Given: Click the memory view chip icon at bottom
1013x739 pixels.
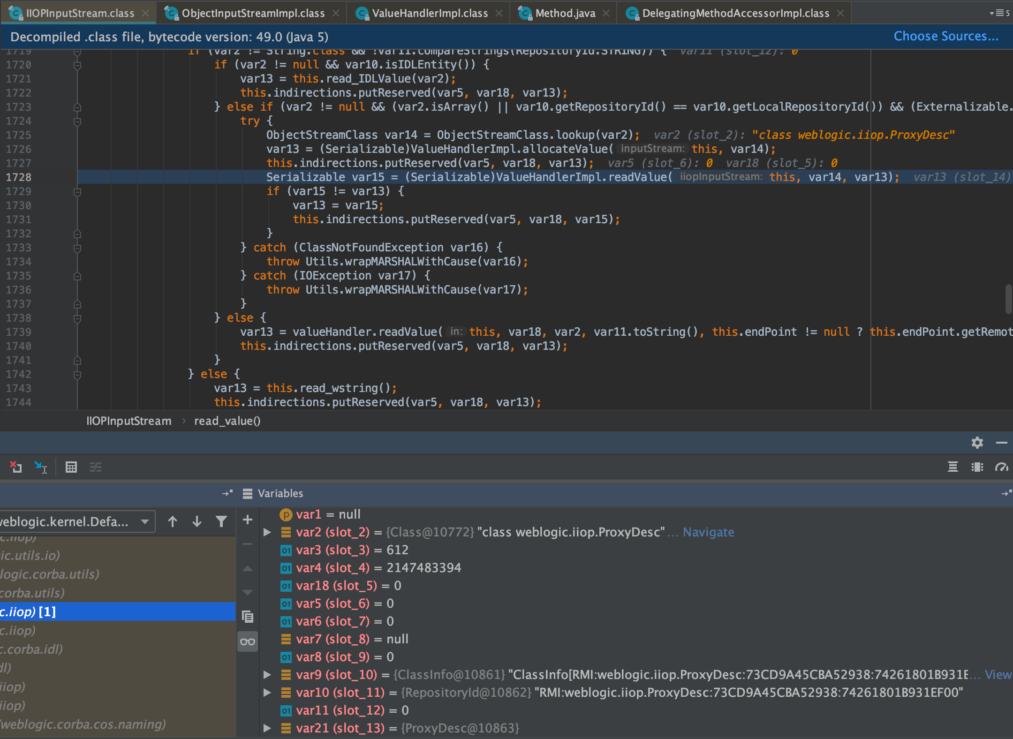Looking at the screenshot, I should coord(977,467).
